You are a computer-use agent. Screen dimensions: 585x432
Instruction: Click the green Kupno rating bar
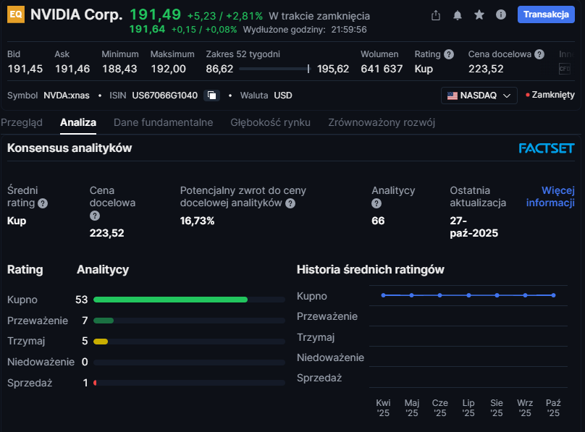(170, 299)
